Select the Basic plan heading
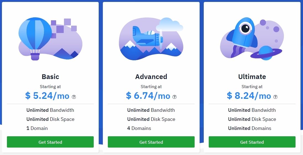 click(x=50, y=77)
